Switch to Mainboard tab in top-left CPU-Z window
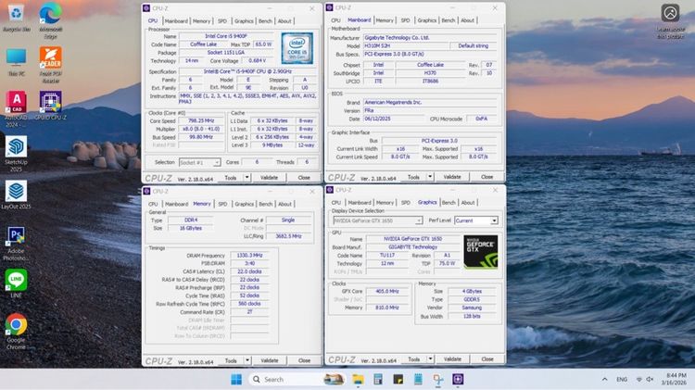This screenshot has height=390, width=695. pyautogui.click(x=176, y=20)
